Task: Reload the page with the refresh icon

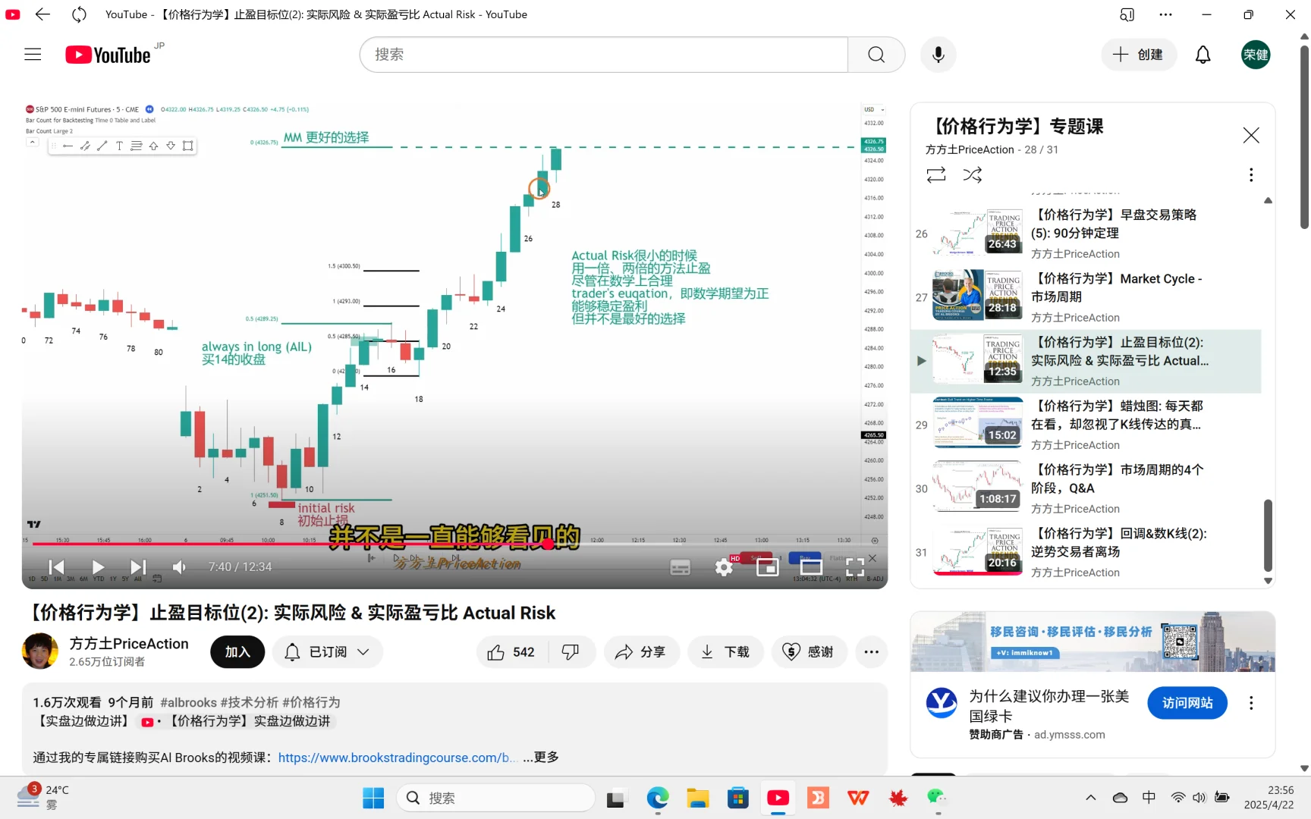Action: pyautogui.click(x=79, y=14)
